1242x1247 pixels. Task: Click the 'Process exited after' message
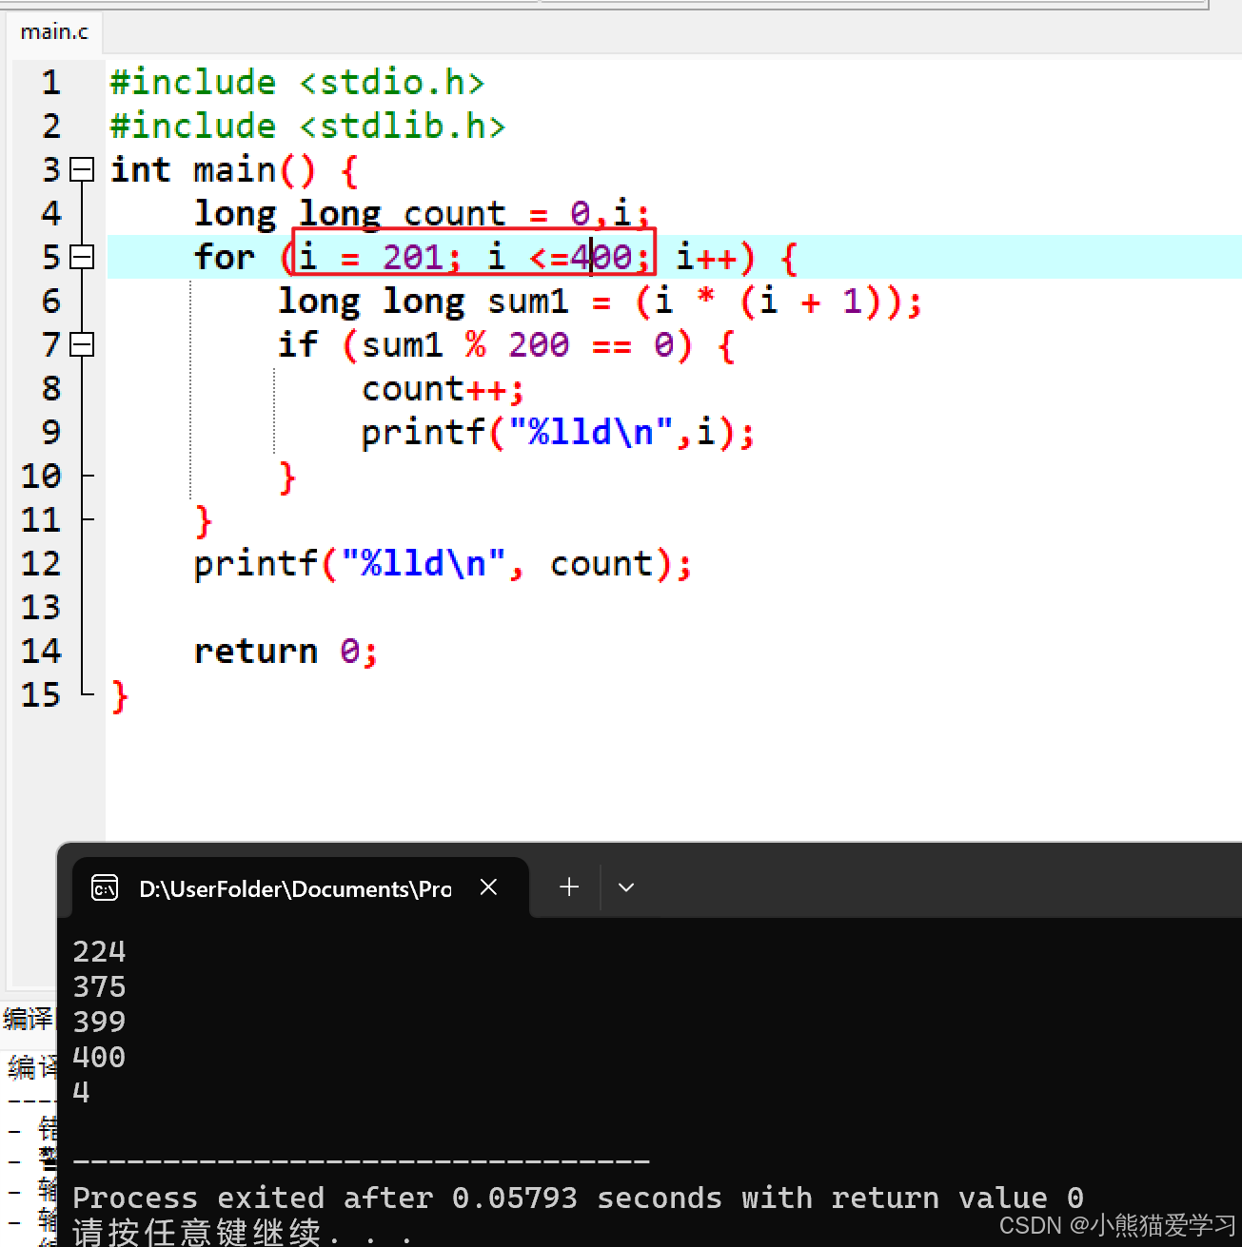pyautogui.click(x=578, y=1198)
